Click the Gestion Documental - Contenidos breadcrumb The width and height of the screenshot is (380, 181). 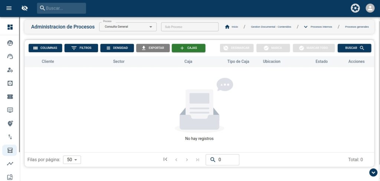point(271,27)
